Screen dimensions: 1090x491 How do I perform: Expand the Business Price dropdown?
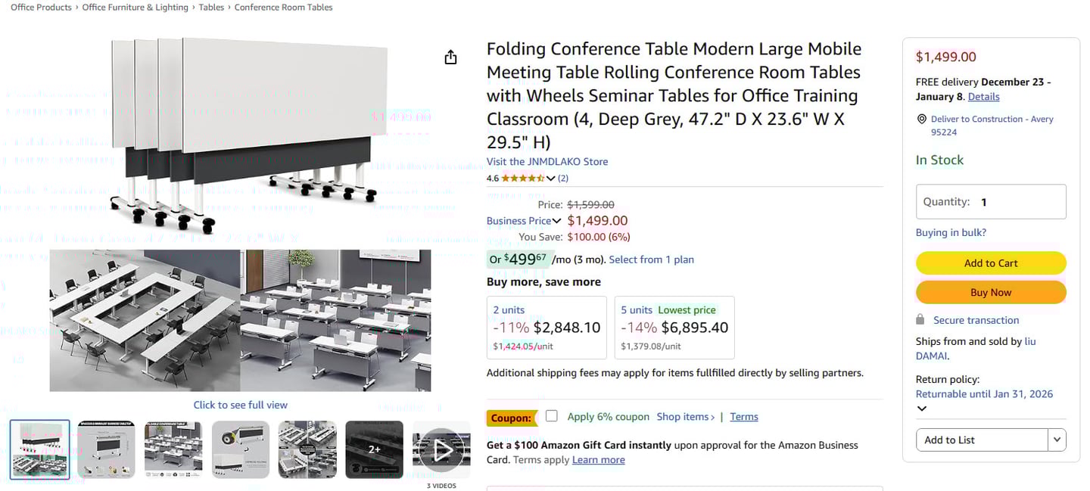click(x=556, y=221)
